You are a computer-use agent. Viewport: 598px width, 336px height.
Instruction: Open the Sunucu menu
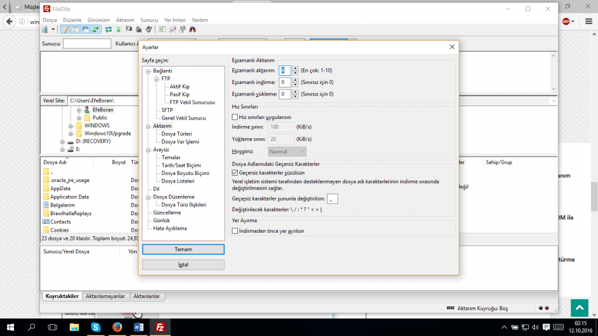coord(149,20)
